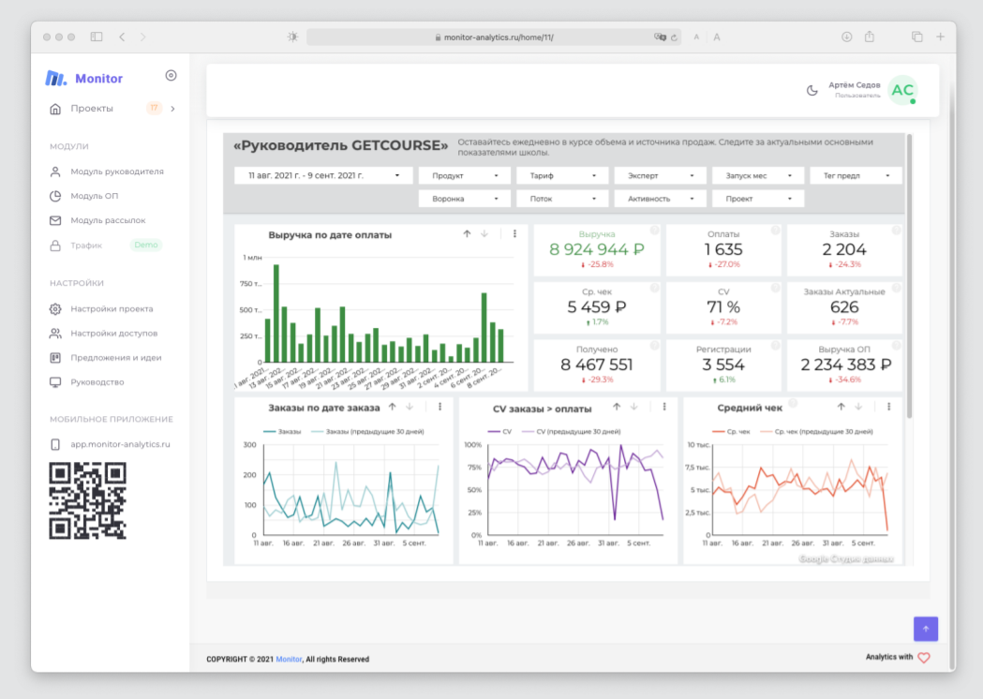The image size is (983, 699).
Task: Open three-dot menu on Выручка chart
Action: 514,234
